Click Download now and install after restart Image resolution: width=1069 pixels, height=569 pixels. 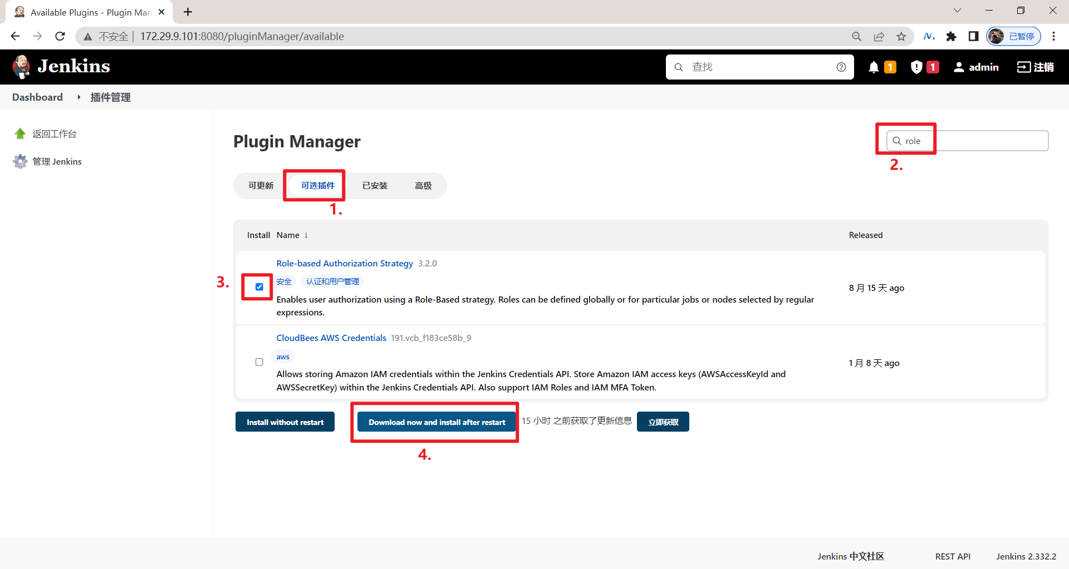[437, 422]
